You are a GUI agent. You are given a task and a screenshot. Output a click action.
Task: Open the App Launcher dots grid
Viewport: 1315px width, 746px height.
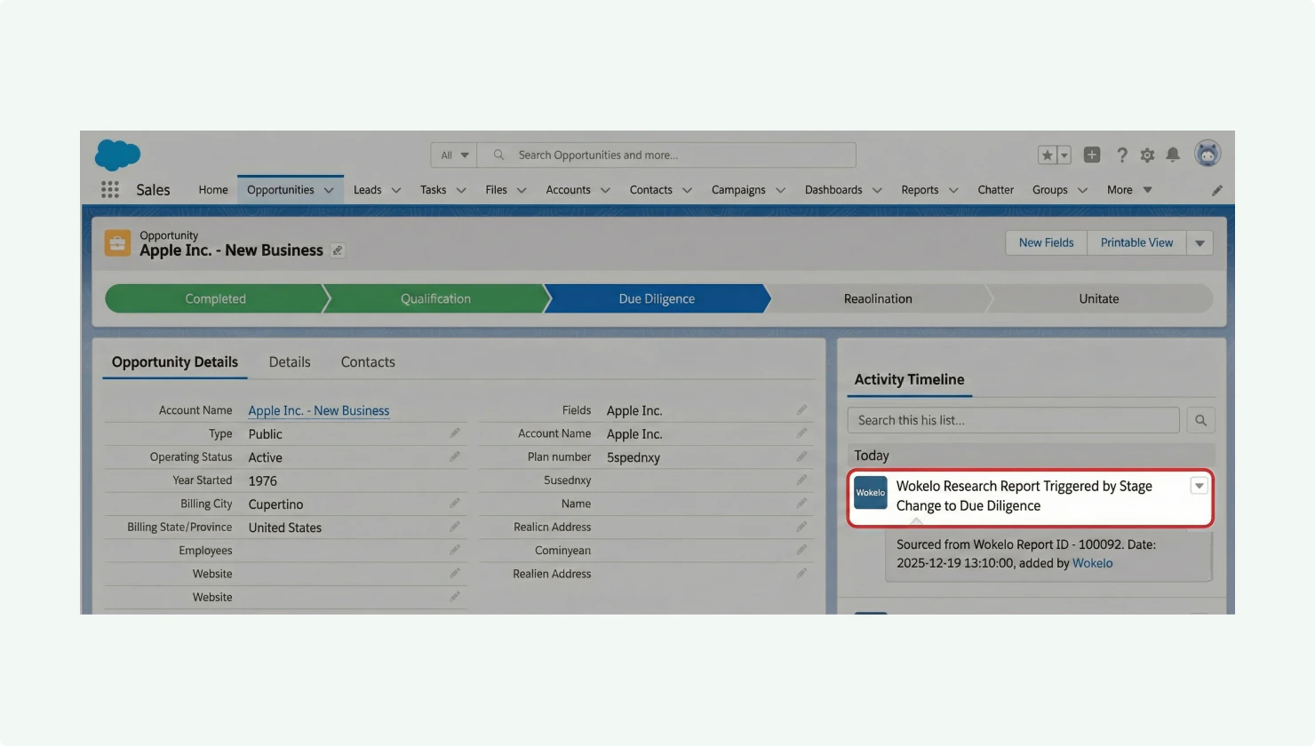pos(110,189)
